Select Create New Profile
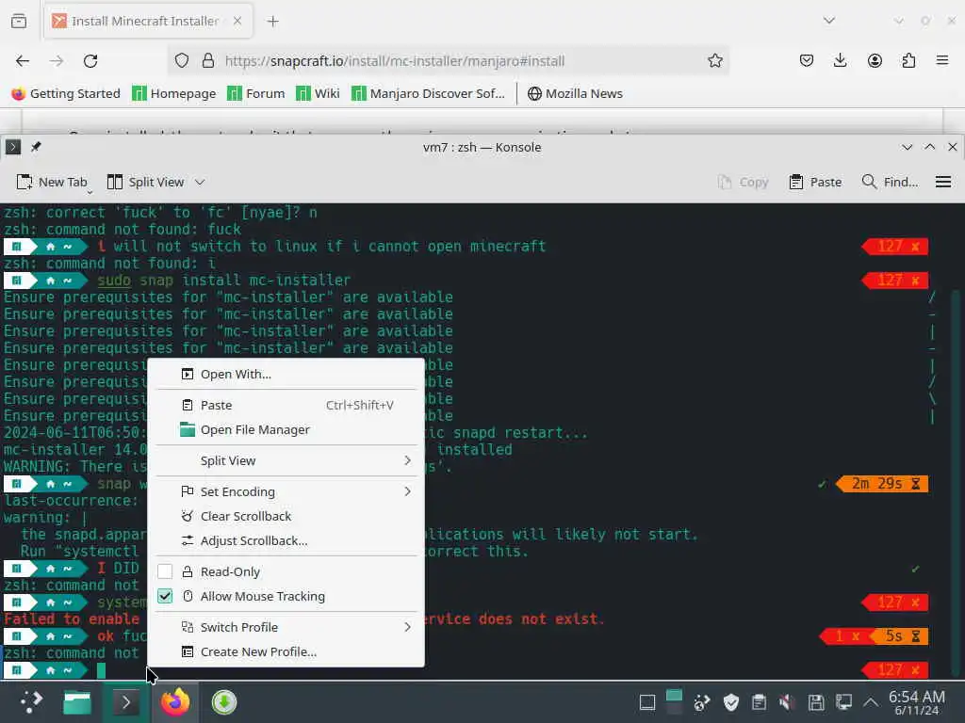965x723 pixels. coord(286,651)
